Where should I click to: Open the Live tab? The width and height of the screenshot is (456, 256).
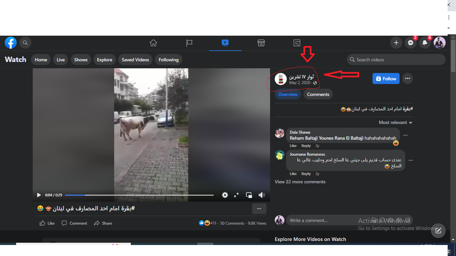point(61,60)
